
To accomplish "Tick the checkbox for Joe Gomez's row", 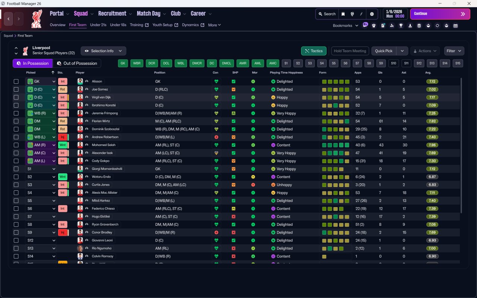I will (16, 89).
